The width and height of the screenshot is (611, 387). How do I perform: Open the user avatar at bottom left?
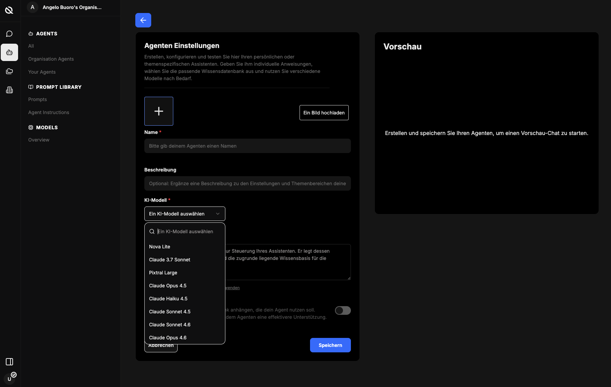(9, 379)
